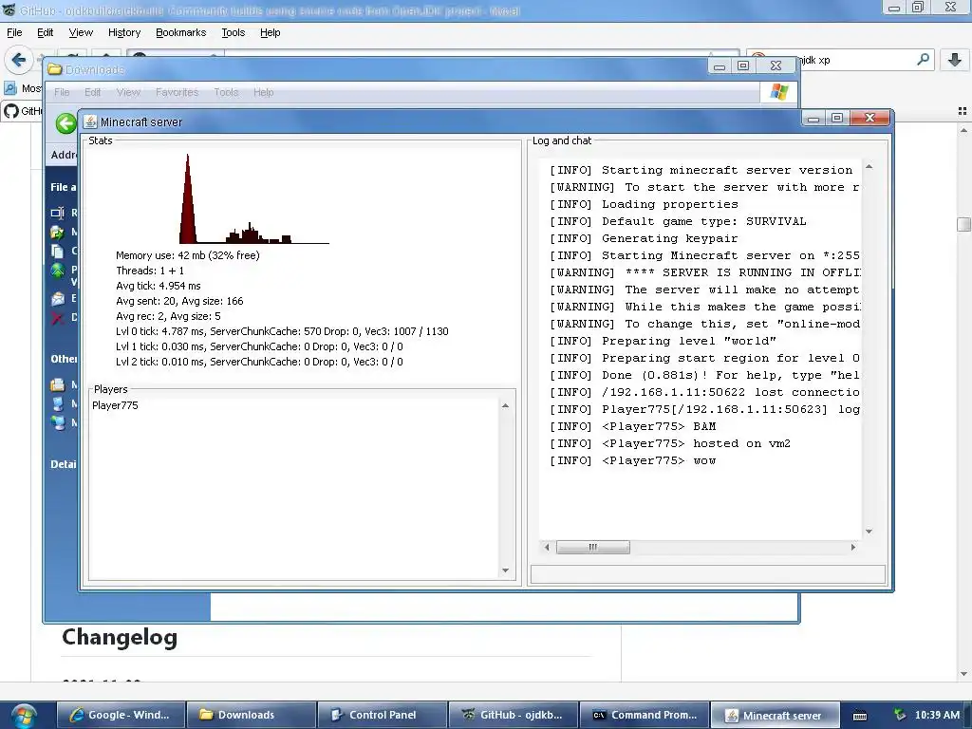Screen dimensions: 972x729
Task: Click the 'Default game type: SURVIVAL' log line
Action: tap(678, 221)
